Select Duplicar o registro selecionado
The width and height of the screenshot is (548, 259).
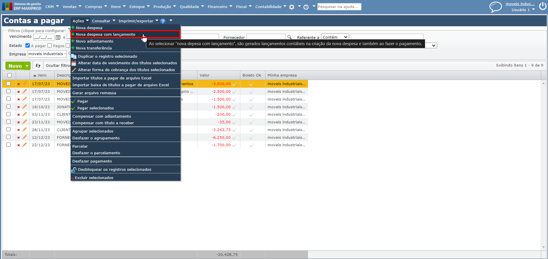(x=125, y=56)
